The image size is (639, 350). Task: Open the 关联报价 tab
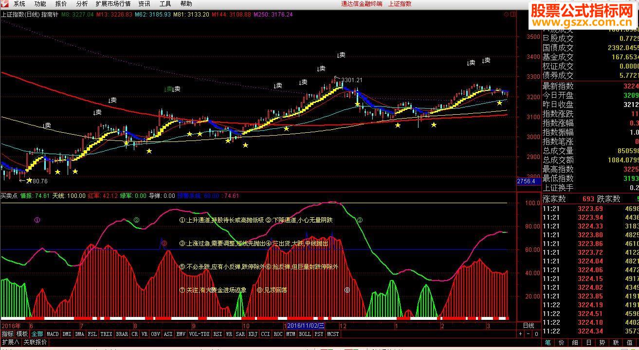[35, 342]
